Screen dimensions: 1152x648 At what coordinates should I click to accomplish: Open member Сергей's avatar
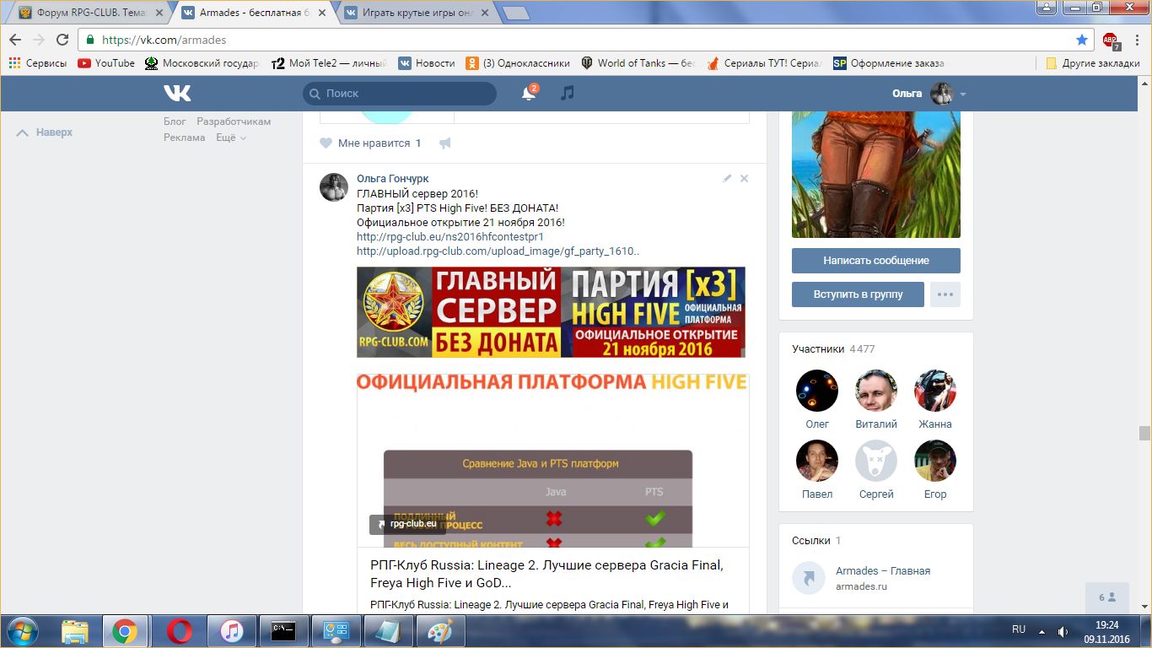876,461
